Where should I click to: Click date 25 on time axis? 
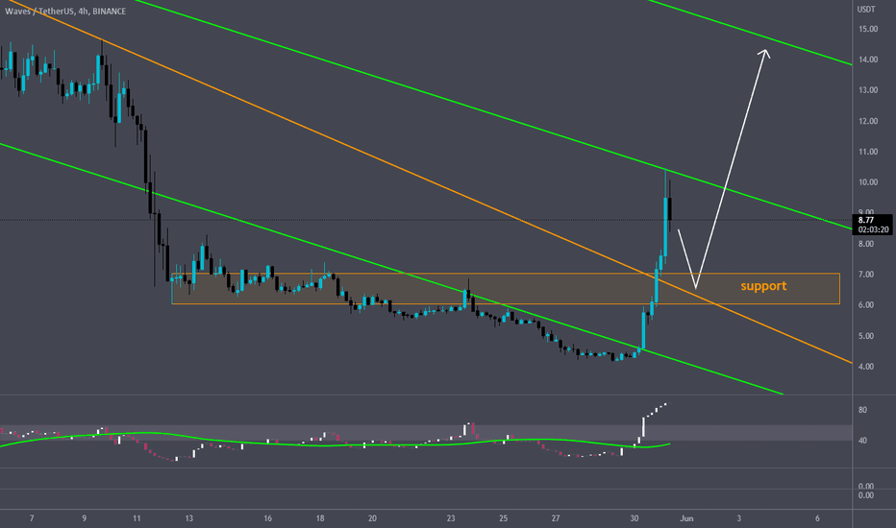coord(504,518)
